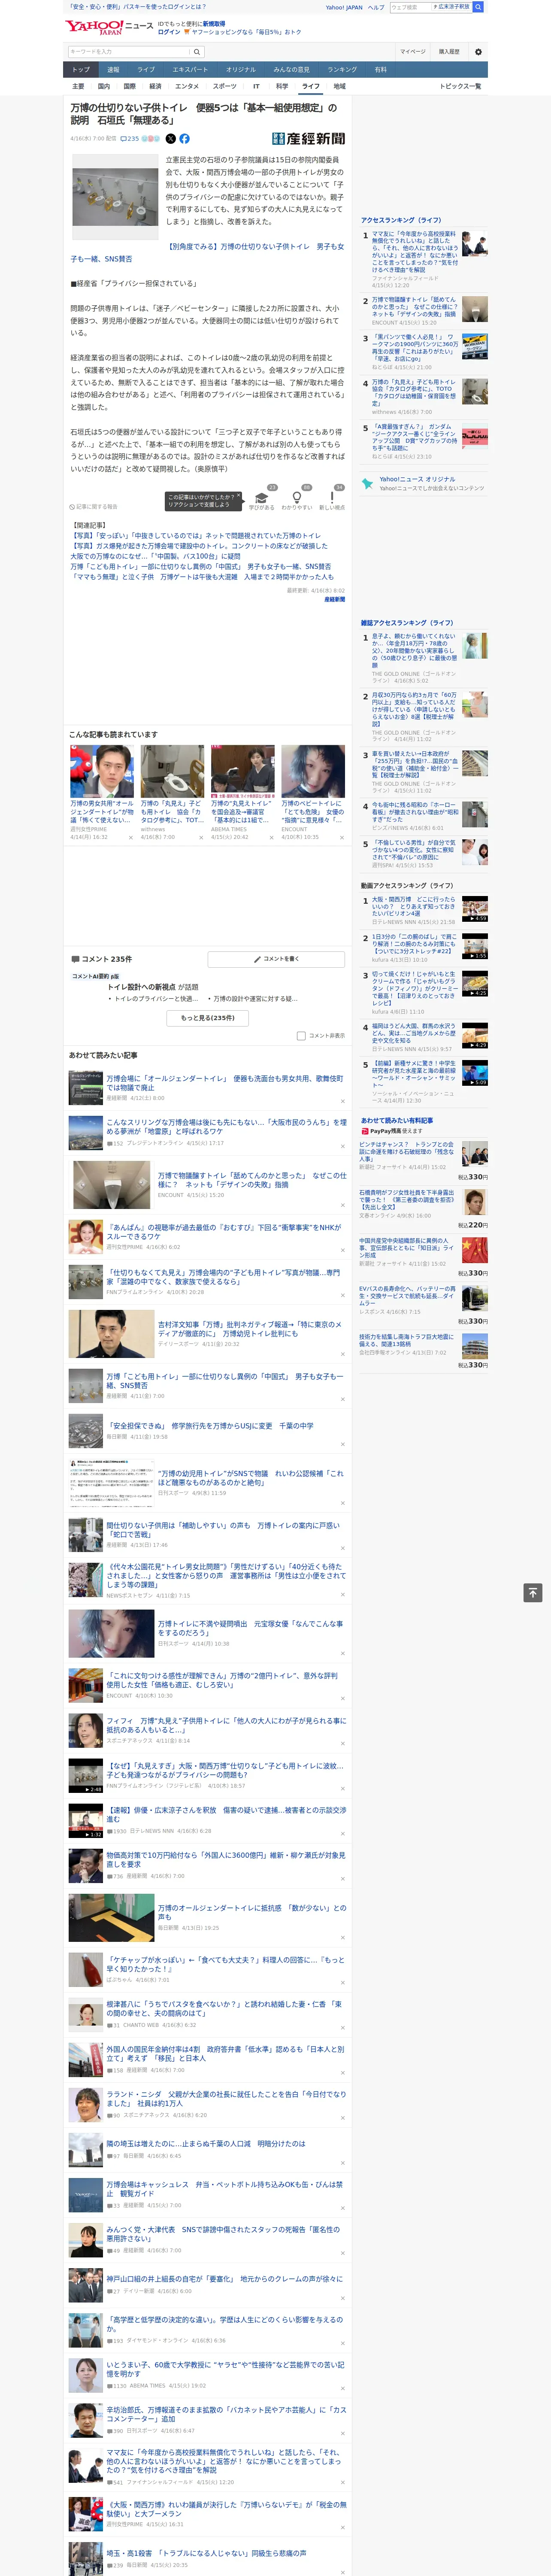Open the 速報 tab

[x=113, y=69]
